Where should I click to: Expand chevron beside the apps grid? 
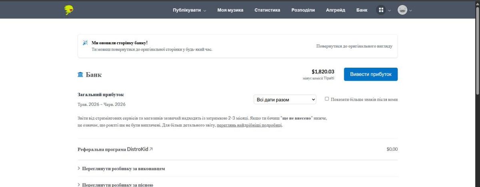click(390, 11)
